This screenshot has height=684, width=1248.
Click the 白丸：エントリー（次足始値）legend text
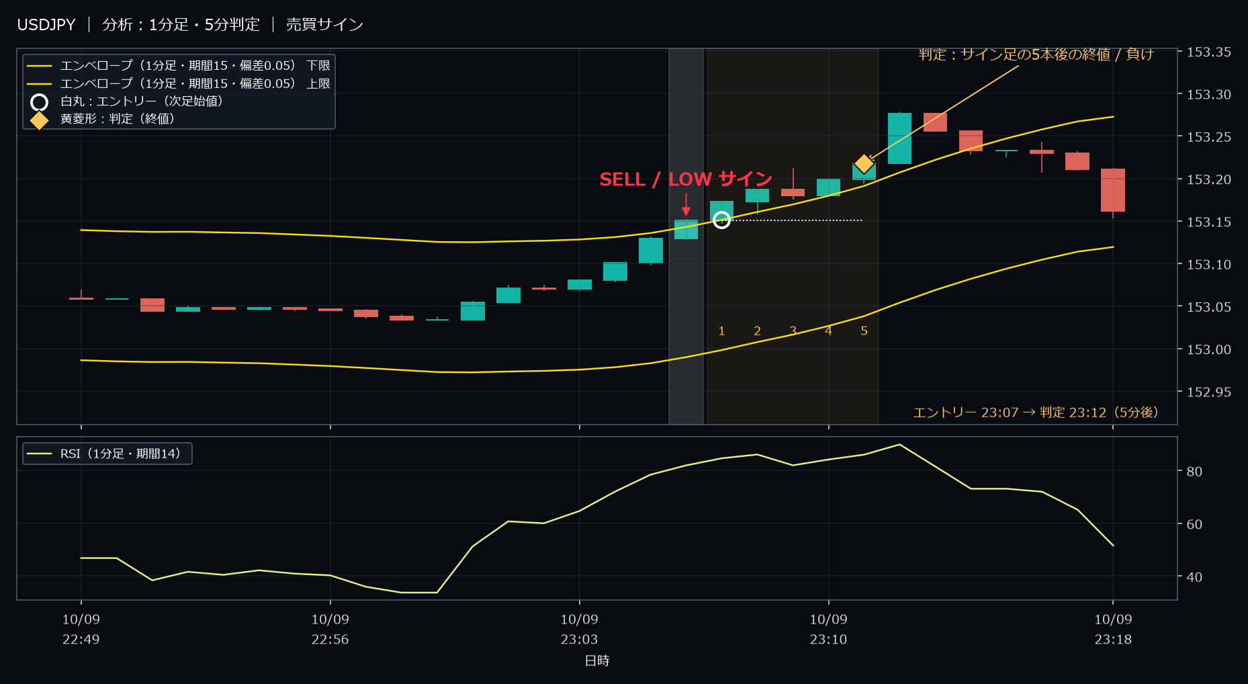[x=142, y=101]
